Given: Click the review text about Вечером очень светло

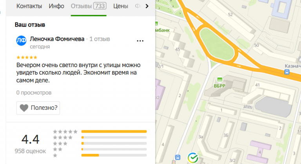Looking at the screenshot, I should 78,73.
